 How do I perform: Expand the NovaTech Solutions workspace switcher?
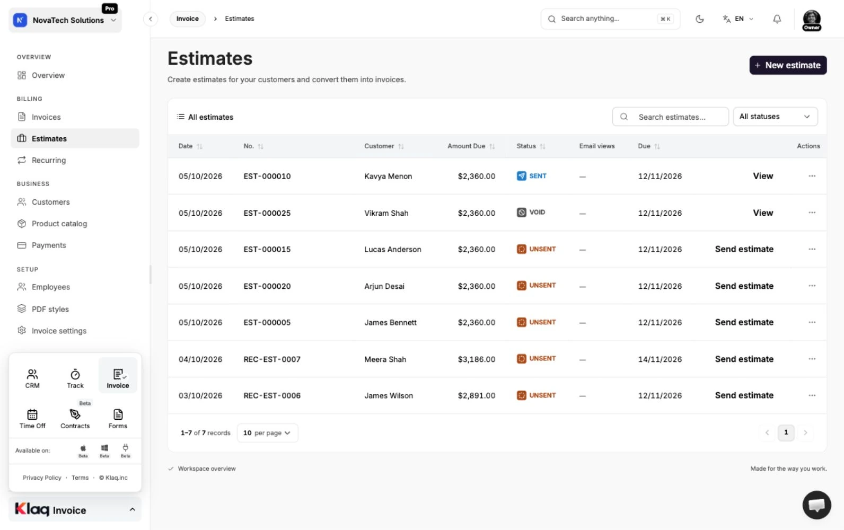point(65,20)
